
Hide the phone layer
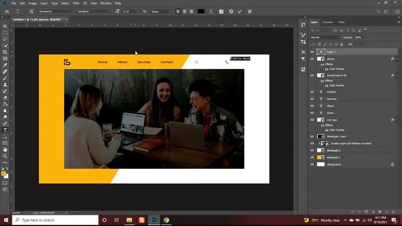[x=312, y=59]
